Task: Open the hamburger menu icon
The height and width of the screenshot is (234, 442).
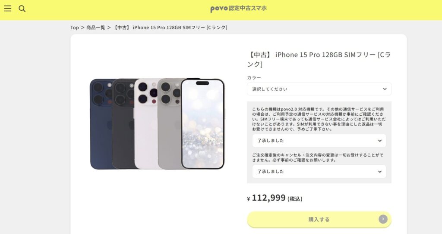Action: (x=8, y=9)
